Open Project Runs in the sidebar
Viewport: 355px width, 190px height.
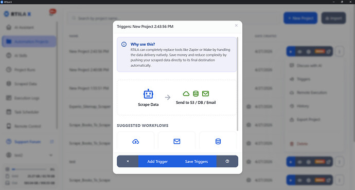click(29, 70)
